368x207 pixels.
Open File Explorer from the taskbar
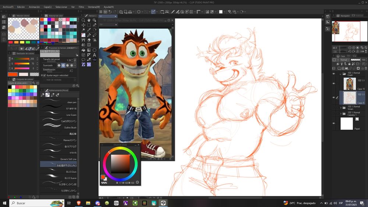[88, 203]
